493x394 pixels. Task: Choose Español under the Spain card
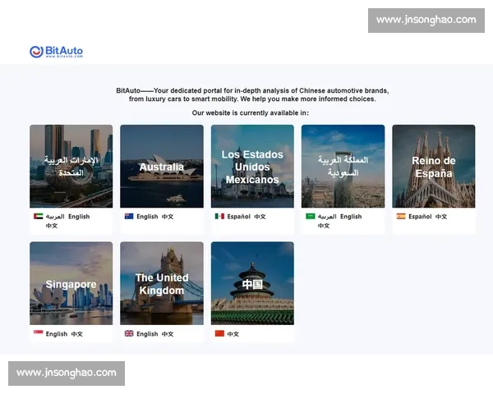420,217
